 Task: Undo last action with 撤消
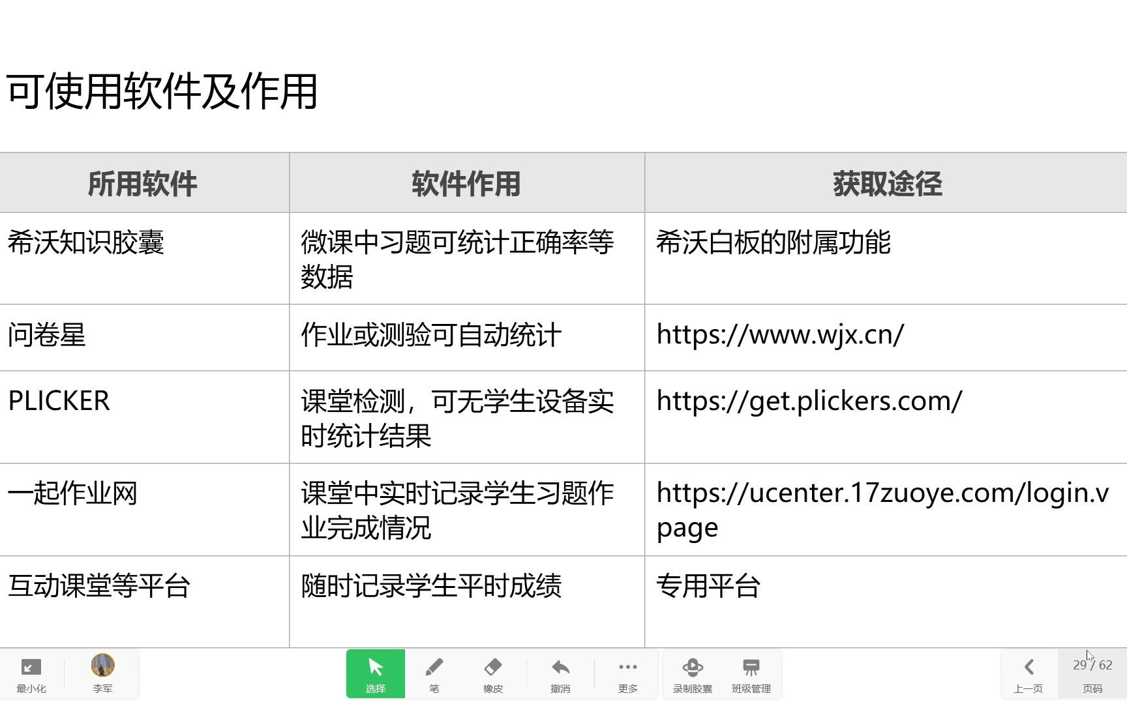560,674
